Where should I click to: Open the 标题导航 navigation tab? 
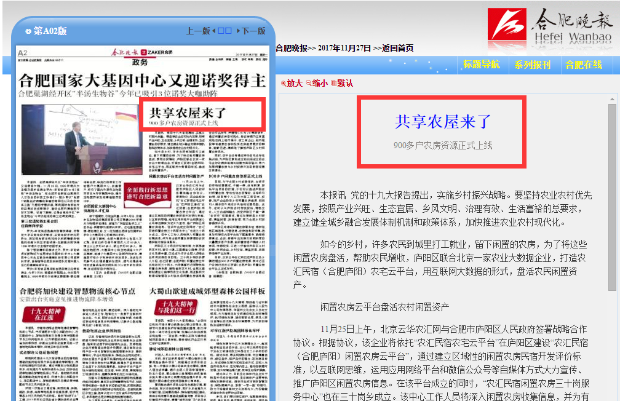coord(481,65)
